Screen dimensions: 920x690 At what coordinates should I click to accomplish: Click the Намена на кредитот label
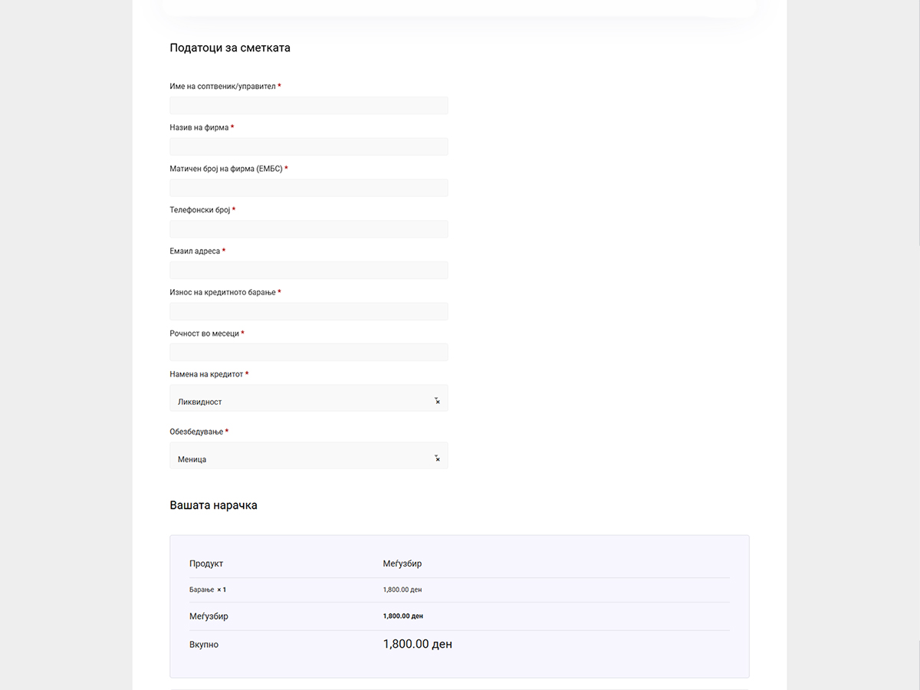[206, 375]
